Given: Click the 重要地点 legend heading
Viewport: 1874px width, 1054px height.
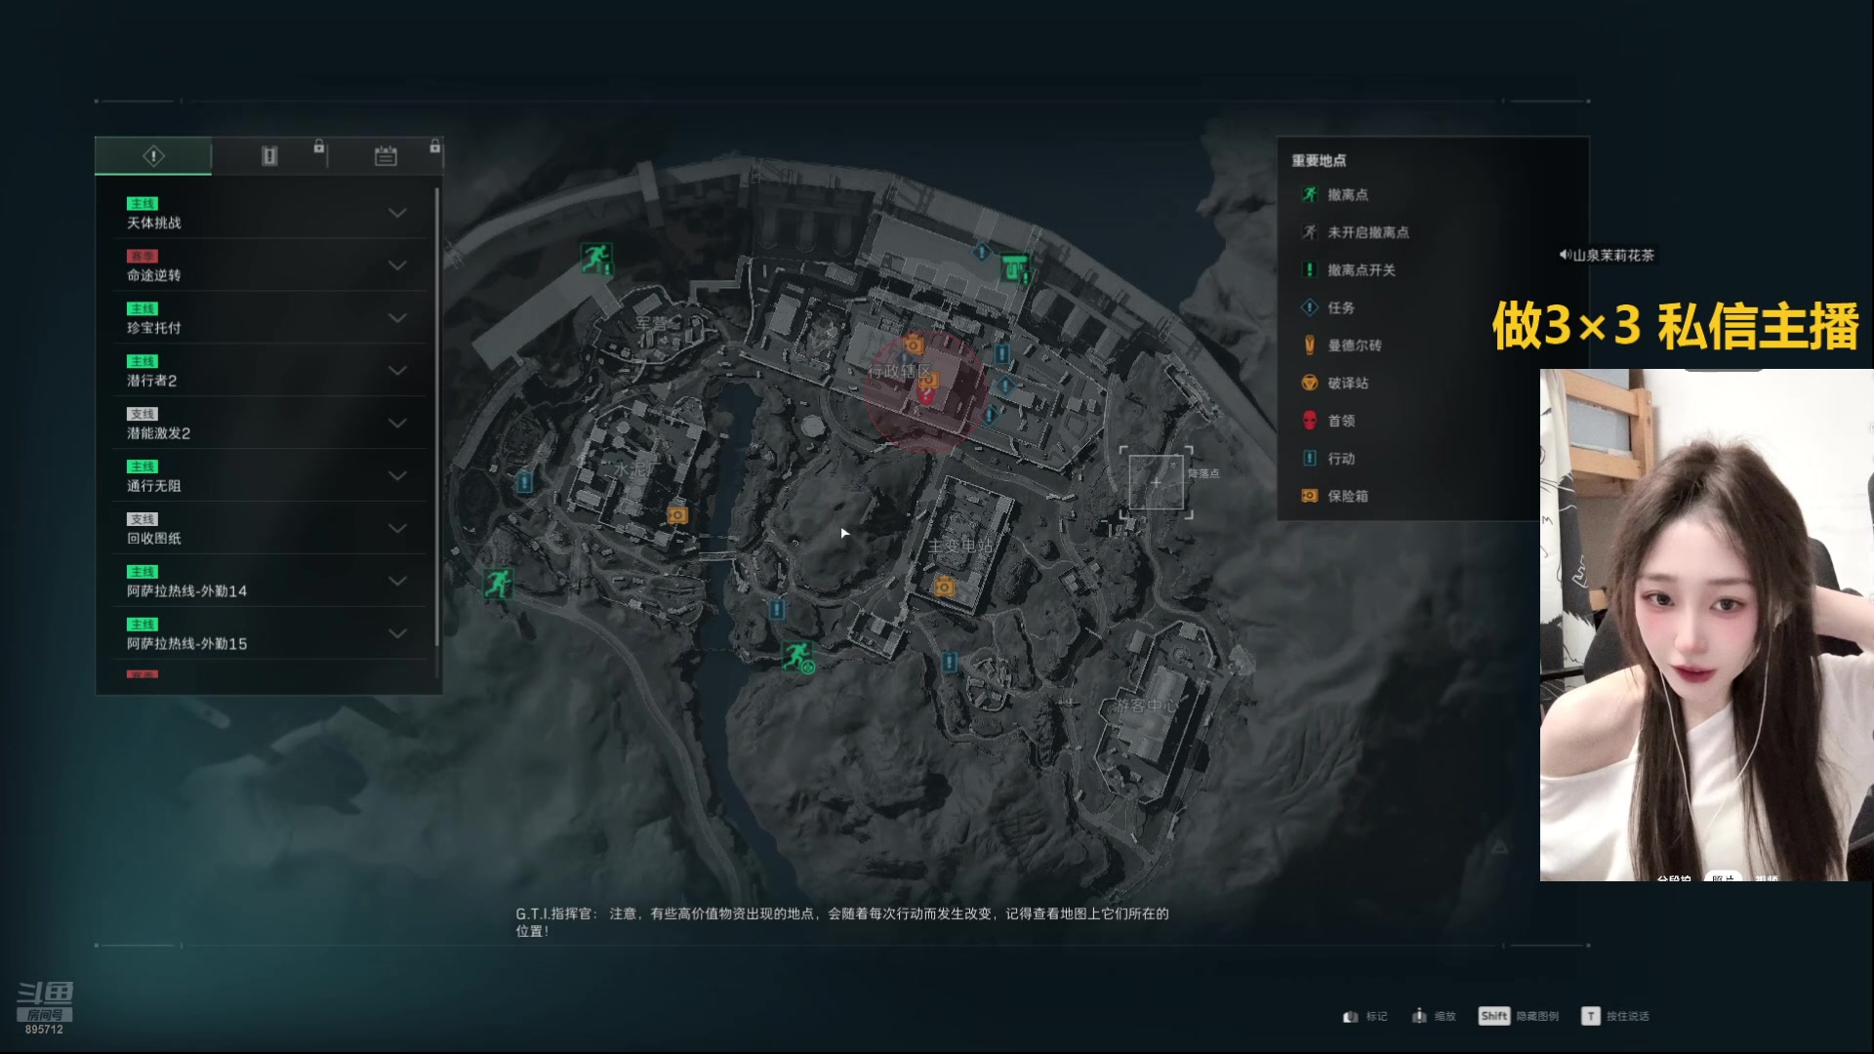Looking at the screenshot, I should click(x=1319, y=161).
